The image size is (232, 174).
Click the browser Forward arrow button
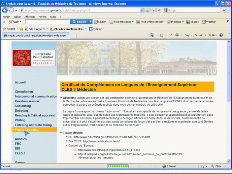point(11,10)
